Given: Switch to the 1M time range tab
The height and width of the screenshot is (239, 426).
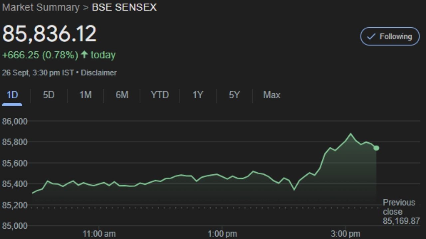Looking at the screenshot, I should [x=85, y=95].
